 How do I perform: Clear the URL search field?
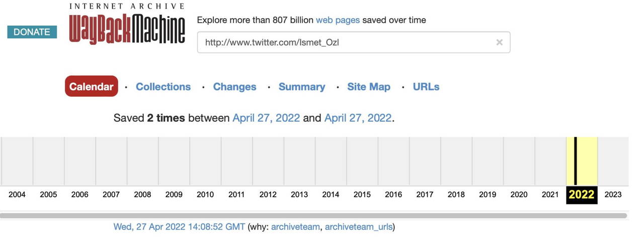(499, 42)
